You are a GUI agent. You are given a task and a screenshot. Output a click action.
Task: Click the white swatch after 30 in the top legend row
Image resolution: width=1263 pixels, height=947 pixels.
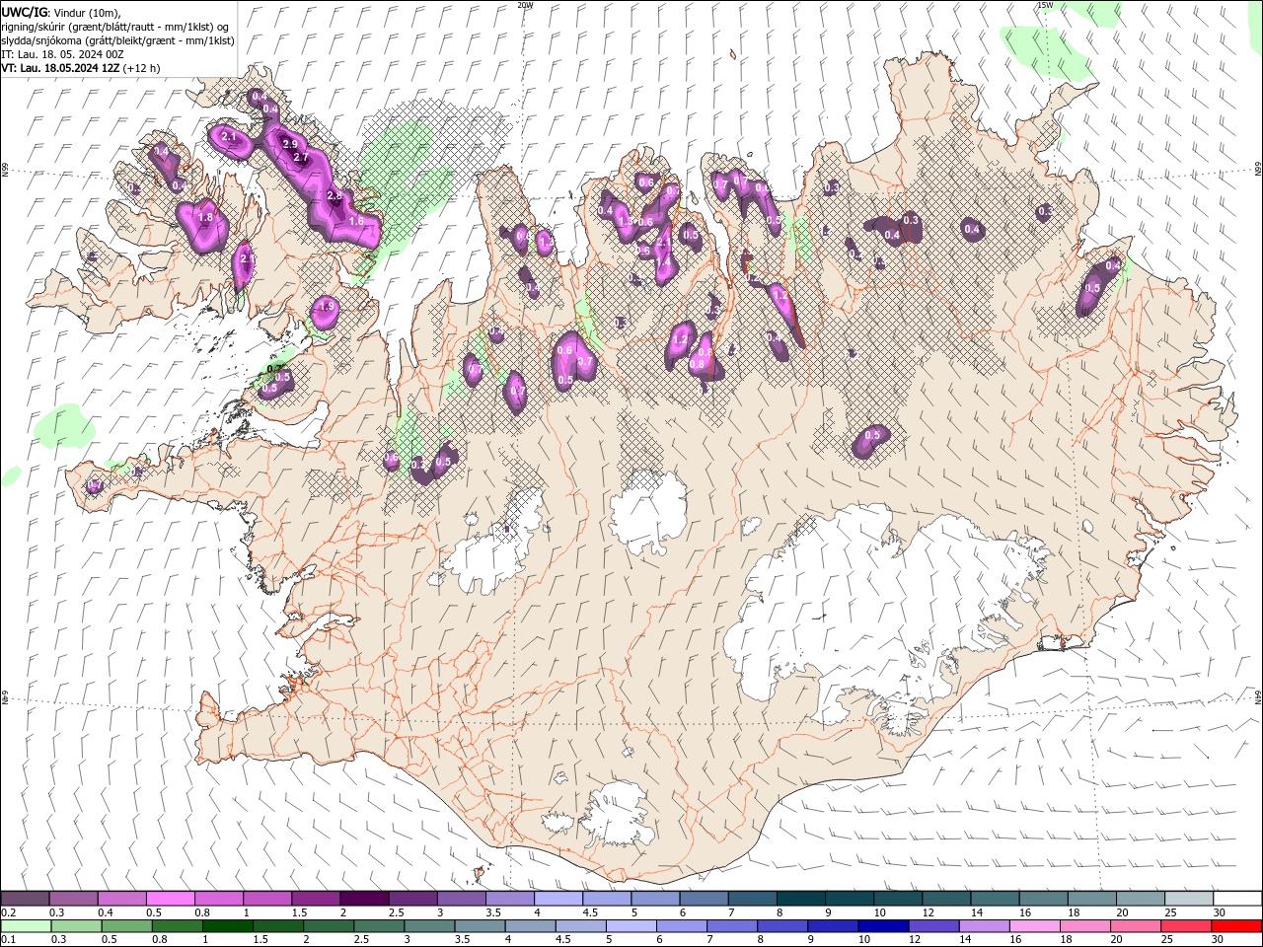(x=1236, y=899)
